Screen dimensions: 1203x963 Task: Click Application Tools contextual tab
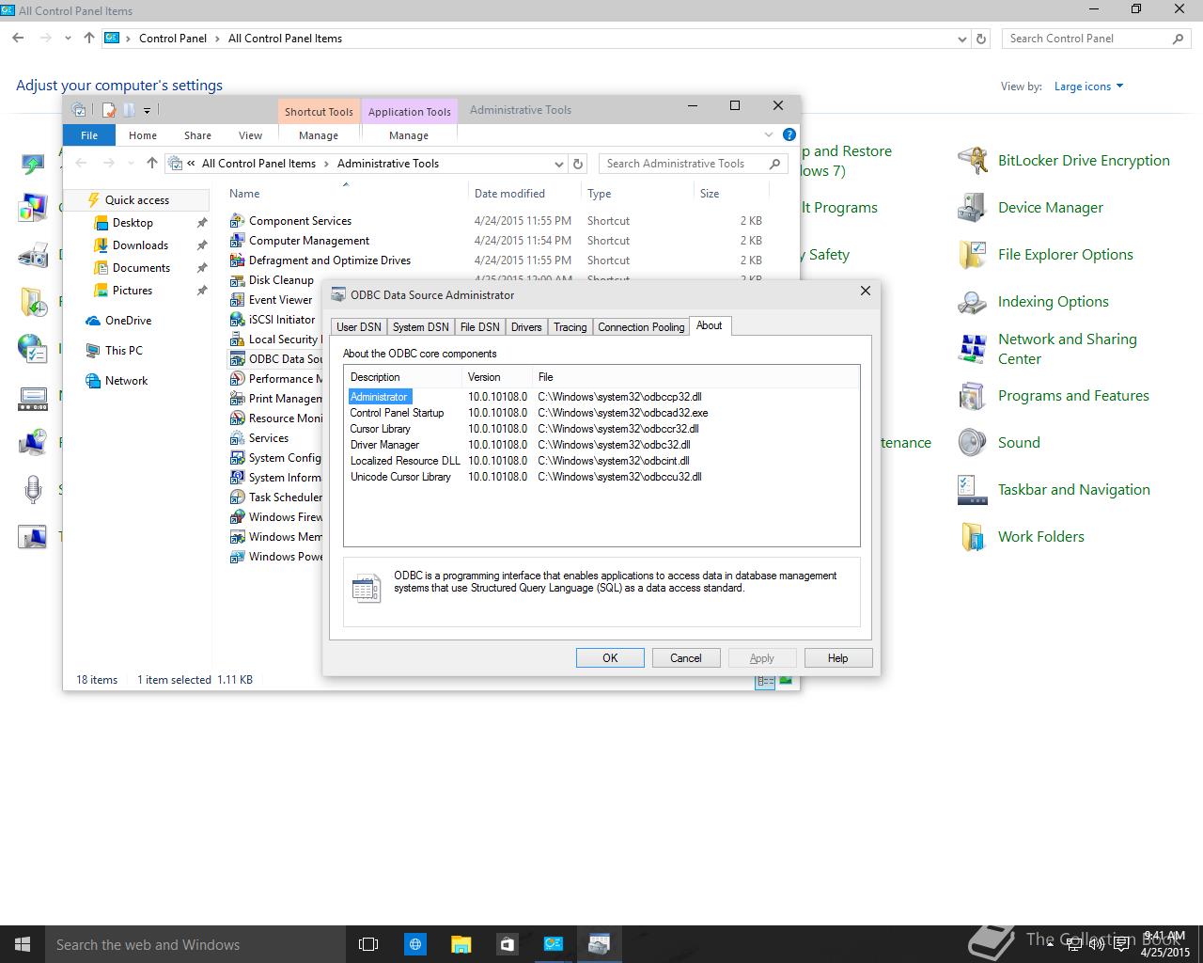click(409, 111)
